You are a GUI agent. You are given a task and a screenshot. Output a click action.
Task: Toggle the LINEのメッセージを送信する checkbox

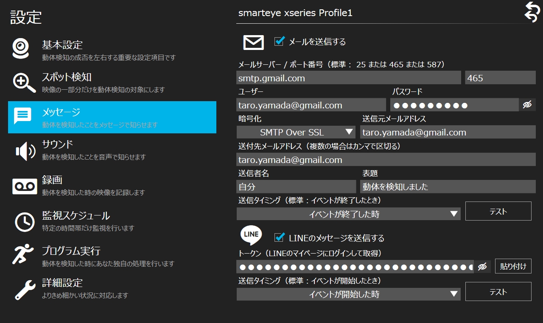(279, 237)
